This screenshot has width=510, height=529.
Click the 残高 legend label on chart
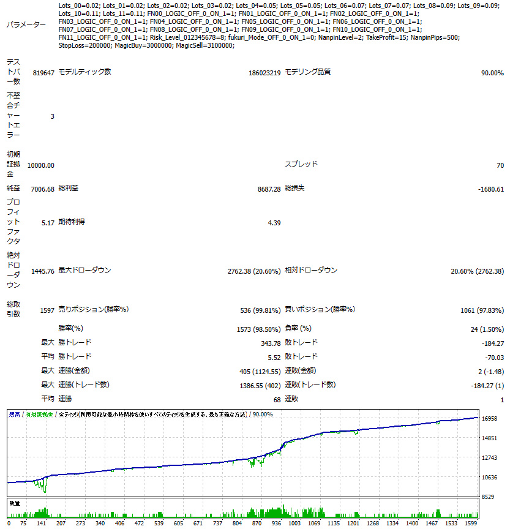(15, 415)
